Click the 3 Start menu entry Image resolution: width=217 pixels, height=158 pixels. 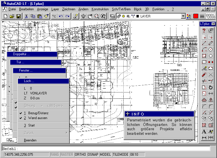tap(43, 125)
